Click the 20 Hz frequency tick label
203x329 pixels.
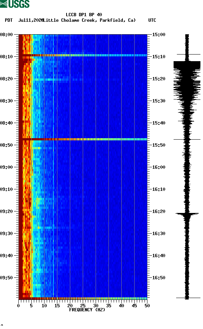click(x=70, y=306)
